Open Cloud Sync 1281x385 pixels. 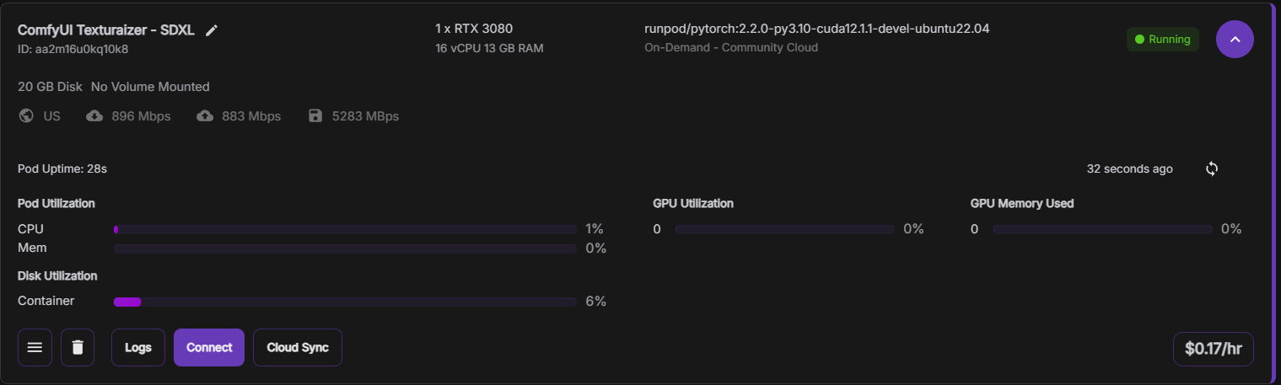[x=298, y=347]
